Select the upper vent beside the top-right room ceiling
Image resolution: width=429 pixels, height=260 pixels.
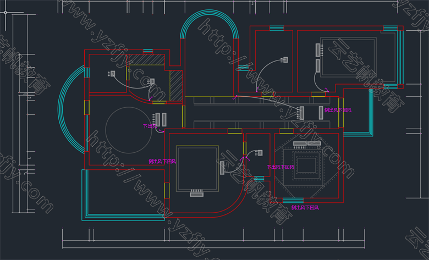[x=317, y=49]
